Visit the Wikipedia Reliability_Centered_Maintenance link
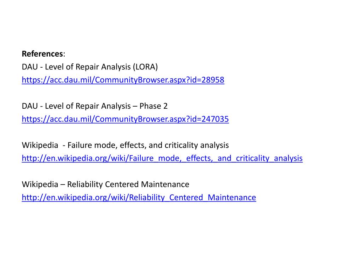The height and width of the screenshot is (272, 362). pos(139,197)
